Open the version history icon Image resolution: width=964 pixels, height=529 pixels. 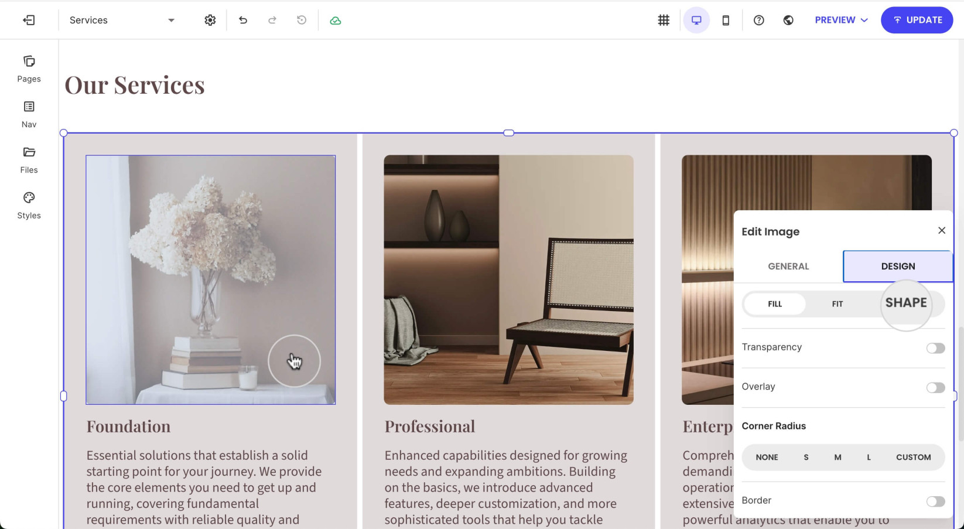click(x=302, y=20)
